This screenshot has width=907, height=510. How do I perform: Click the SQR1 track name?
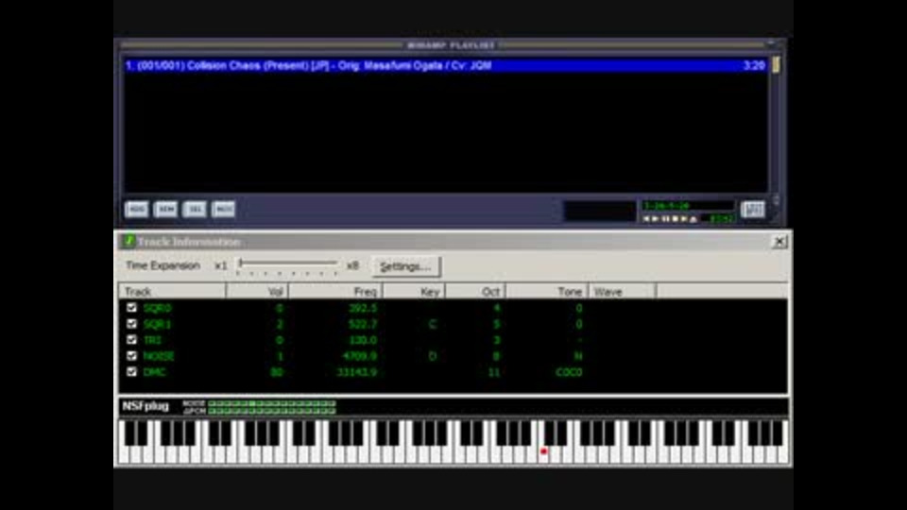click(158, 324)
